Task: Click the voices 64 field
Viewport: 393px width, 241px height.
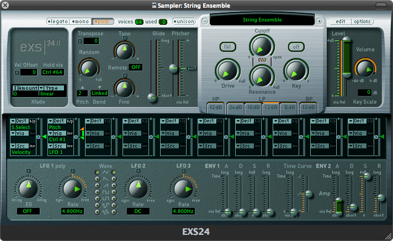Action: 139,22
